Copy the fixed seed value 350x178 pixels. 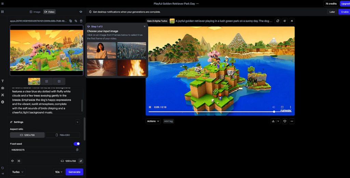coord(77,150)
